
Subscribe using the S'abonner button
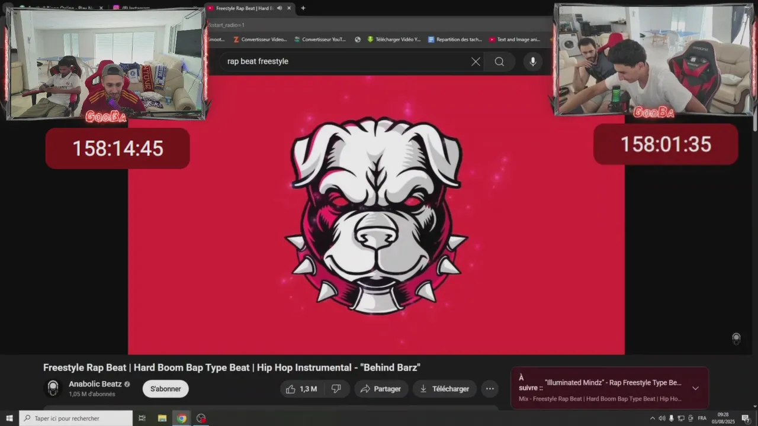click(166, 389)
